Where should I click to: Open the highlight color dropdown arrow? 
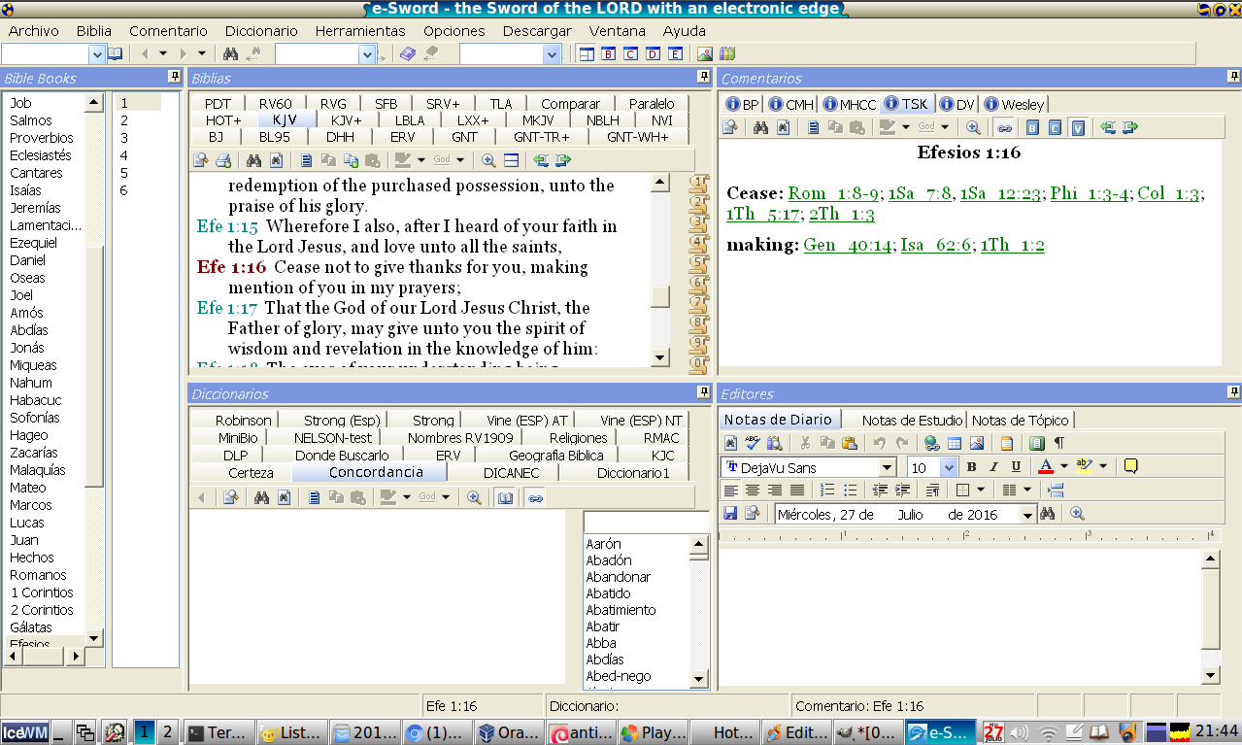[1103, 467]
